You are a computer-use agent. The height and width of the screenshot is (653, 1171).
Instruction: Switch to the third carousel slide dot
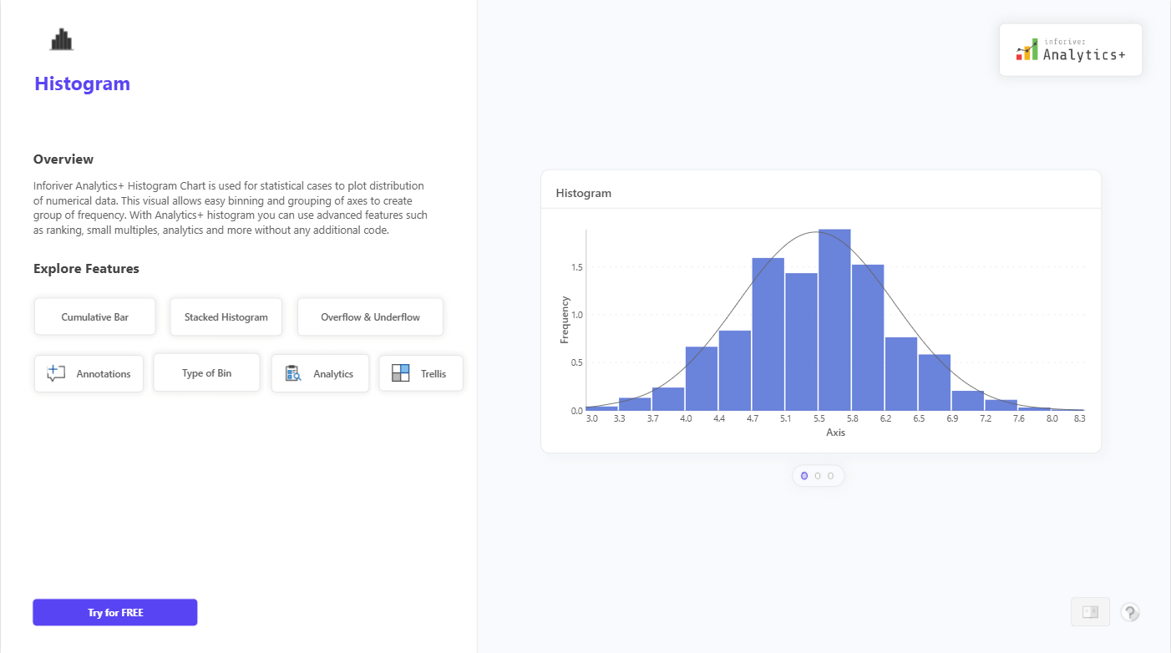(x=830, y=476)
